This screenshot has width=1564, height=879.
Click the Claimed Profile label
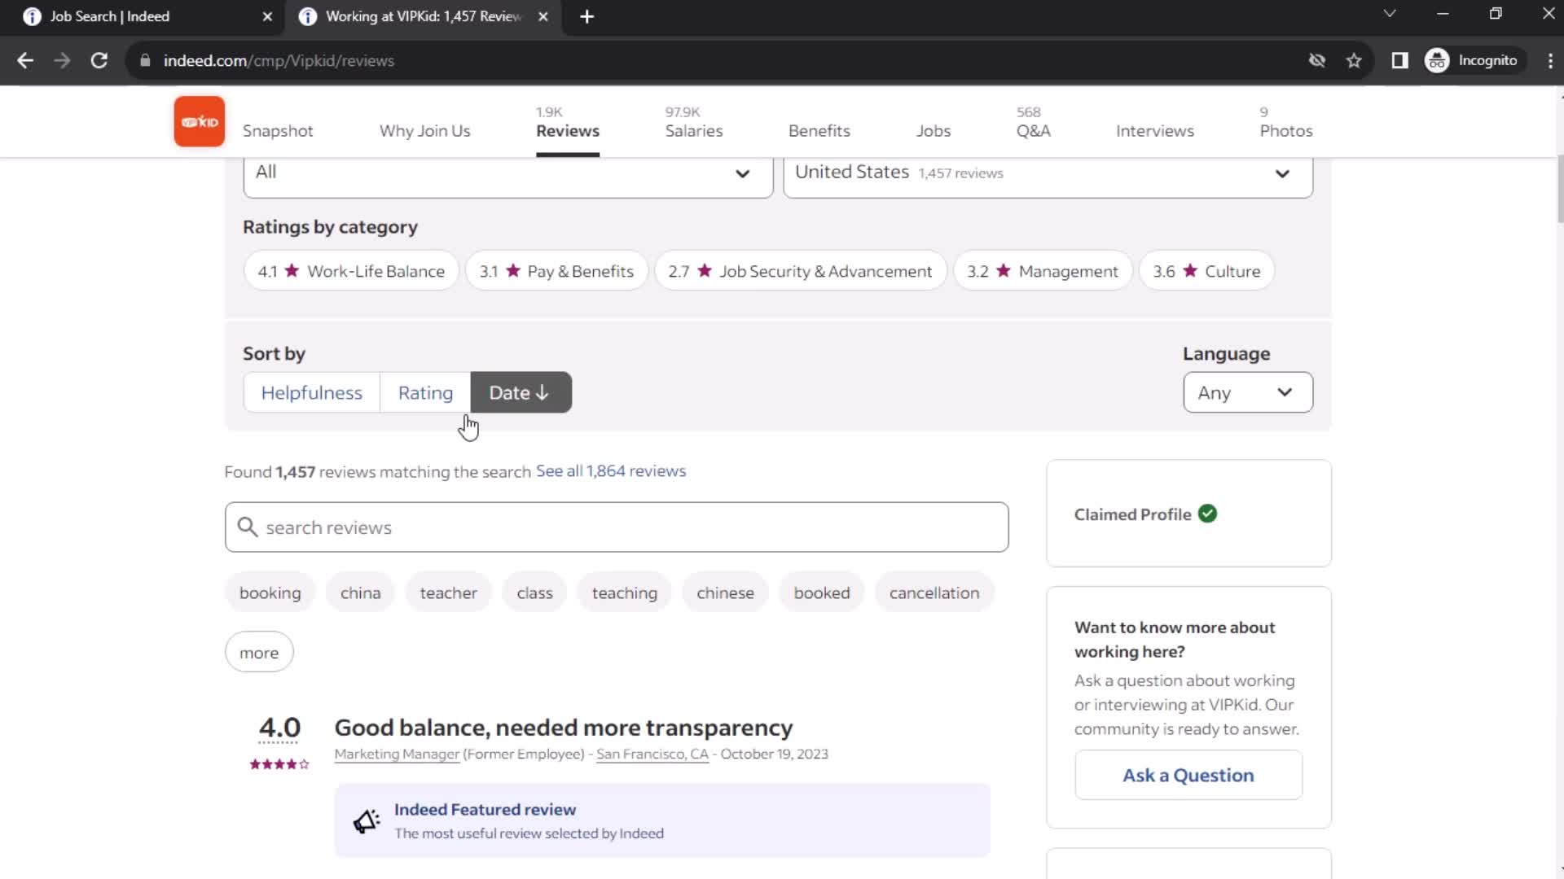pyautogui.click(x=1132, y=514)
